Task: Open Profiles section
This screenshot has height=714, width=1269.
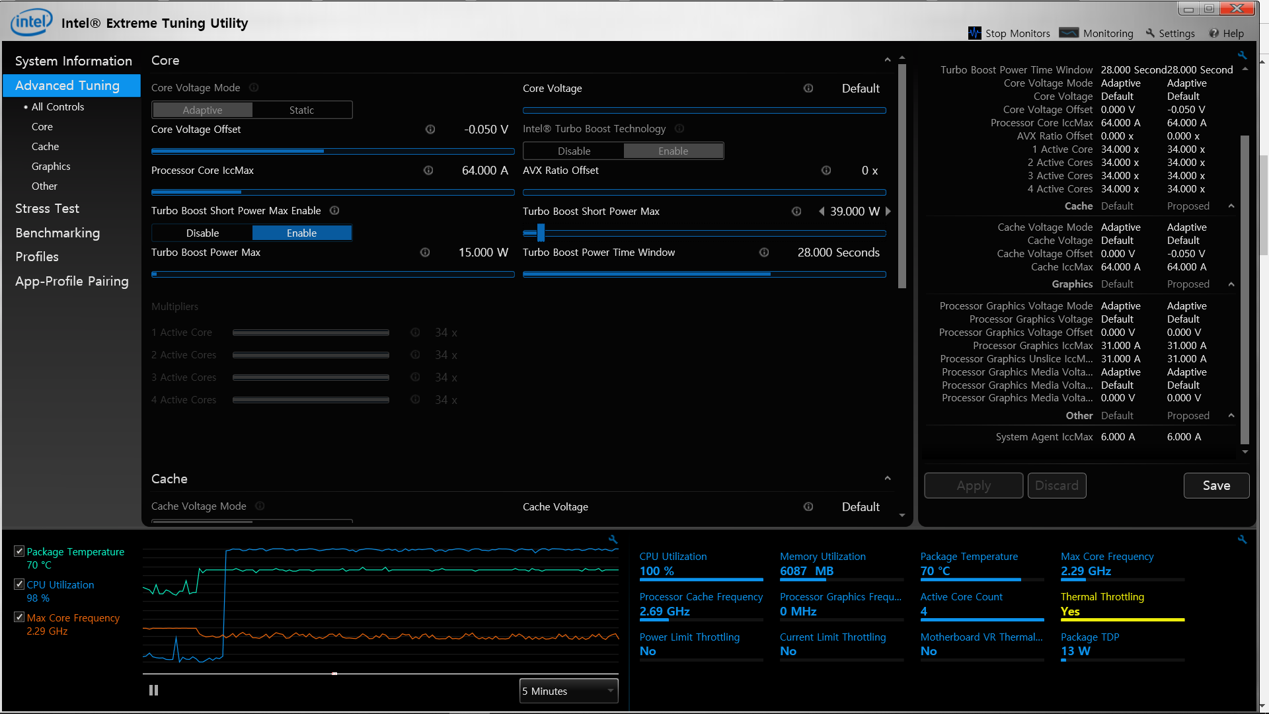Action: click(x=37, y=257)
